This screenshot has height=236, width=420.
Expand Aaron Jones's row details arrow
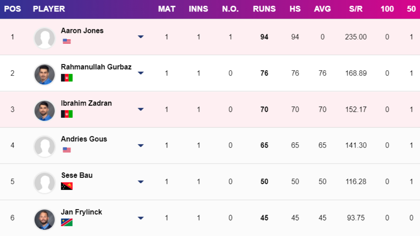pyautogui.click(x=141, y=37)
